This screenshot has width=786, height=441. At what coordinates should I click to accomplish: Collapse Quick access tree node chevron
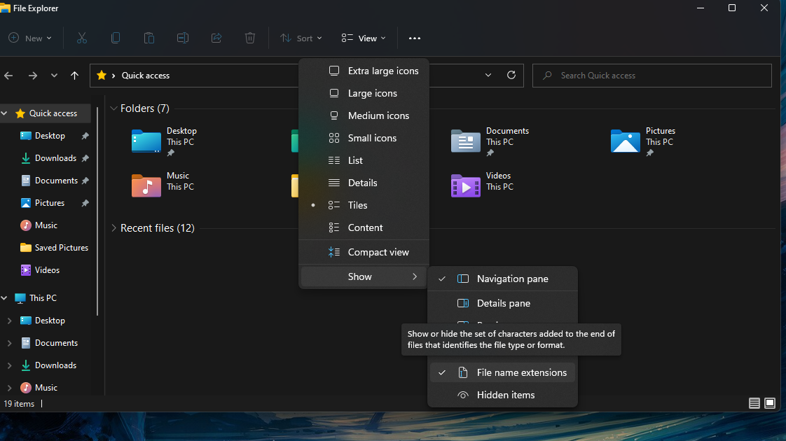tap(4, 114)
